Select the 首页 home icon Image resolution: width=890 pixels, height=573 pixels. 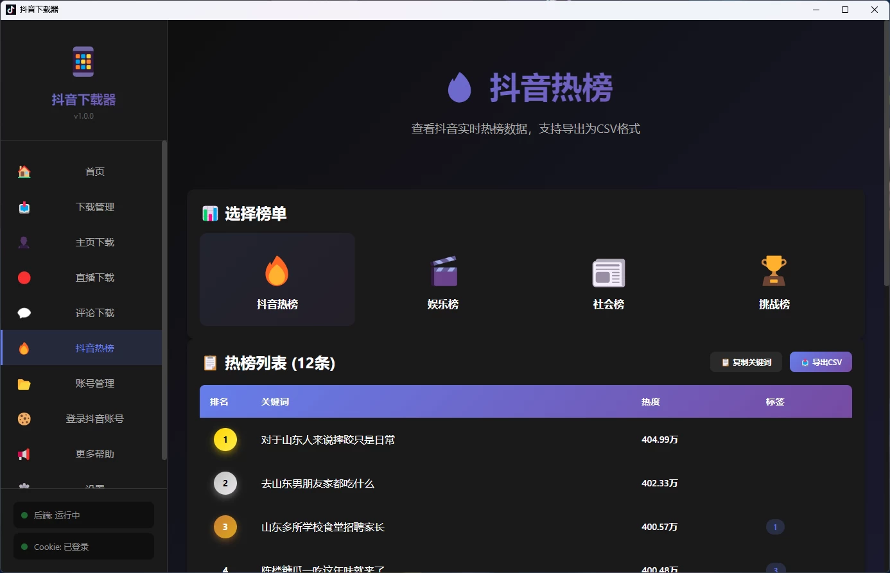24,171
